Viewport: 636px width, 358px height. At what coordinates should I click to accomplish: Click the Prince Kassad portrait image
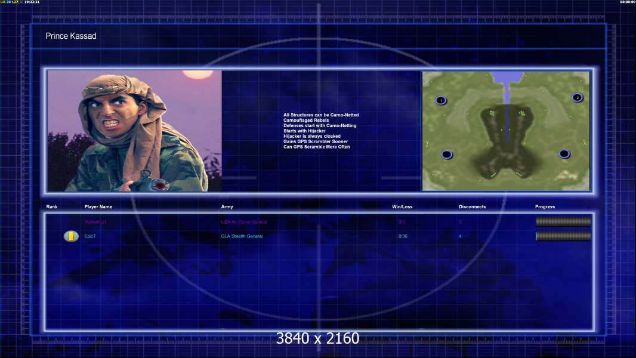(x=135, y=131)
